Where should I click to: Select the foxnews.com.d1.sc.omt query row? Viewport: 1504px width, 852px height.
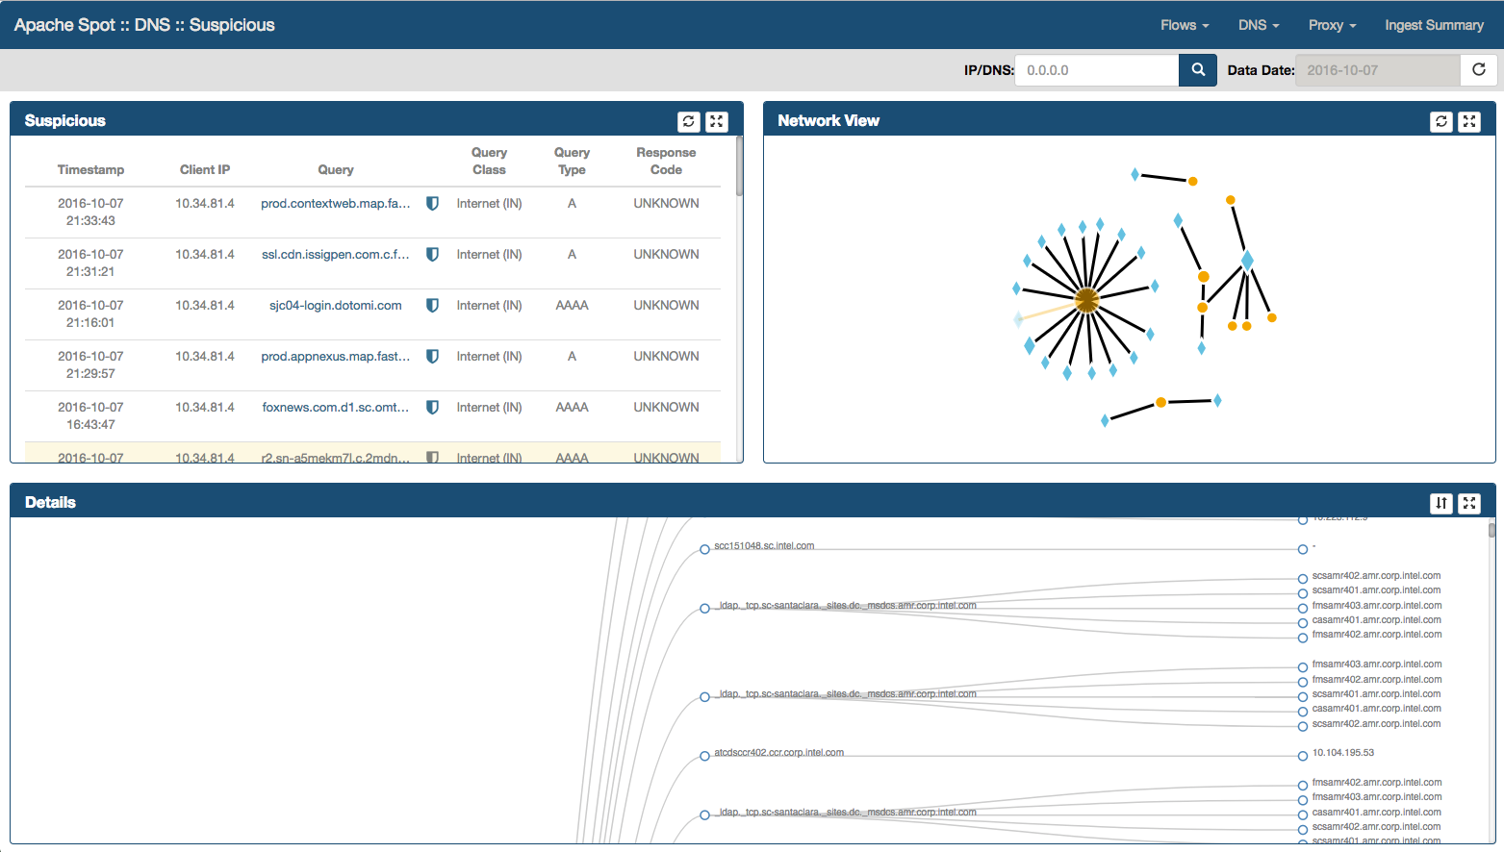(x=335, y=408)
